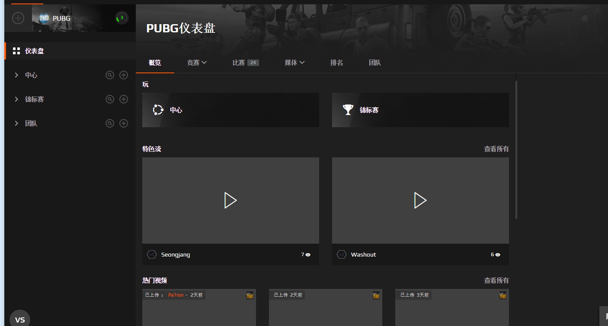Click the eye viewers icon on Seongjang's stream
Screen dimensions: 608x326
click(308, 255)
